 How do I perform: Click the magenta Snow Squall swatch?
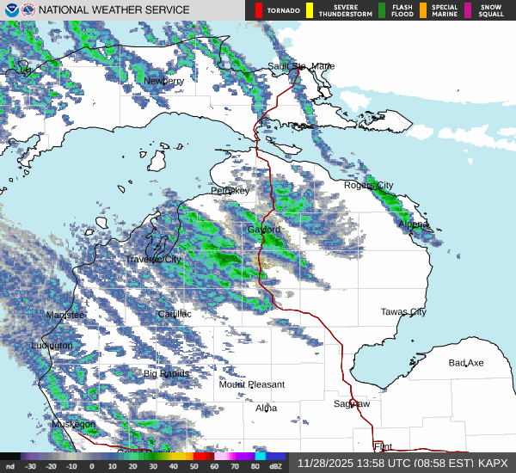[468, 10]
